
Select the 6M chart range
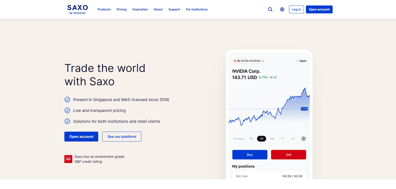tap(272, 139)
